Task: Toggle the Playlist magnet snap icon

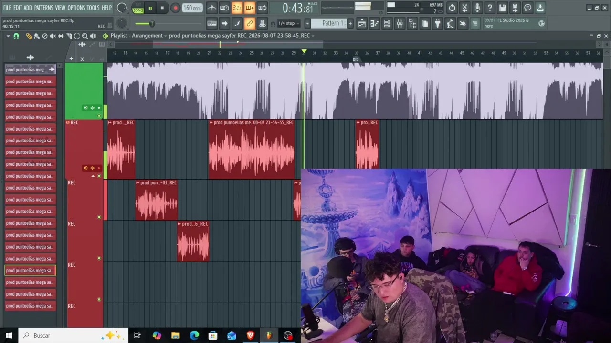Action: point(16,36)
